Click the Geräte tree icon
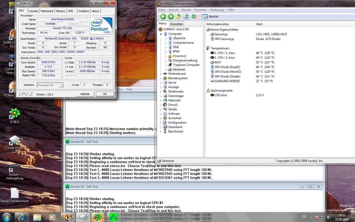Viewport: 355px width, 222px height. click(165, 109)
